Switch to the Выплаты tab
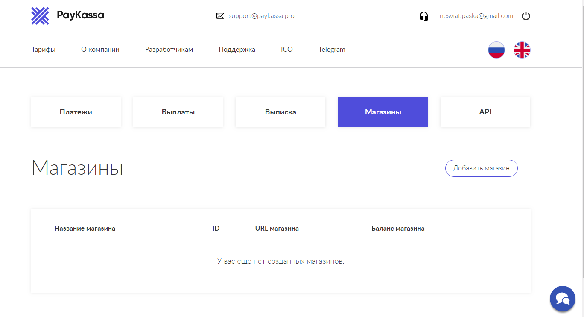584x317 pixels. (x=178, y=112)
